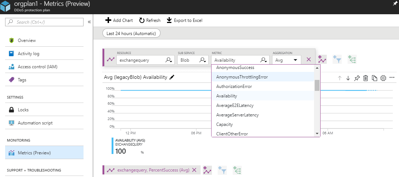Image resolution: width=399 pixels, height=177 pixels.
Task: Open Overview in the sidebar
Action: [x=44, y=41]
